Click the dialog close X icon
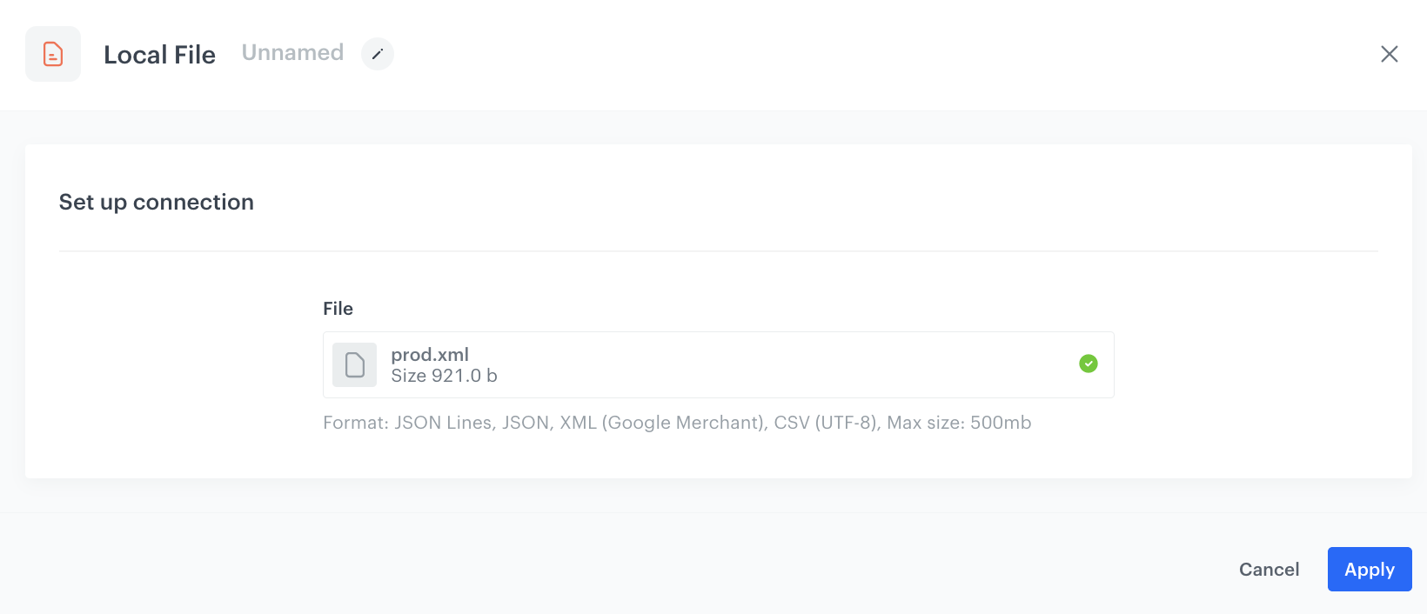Viewport: 1427px width, 614px height. point(1390,54)
